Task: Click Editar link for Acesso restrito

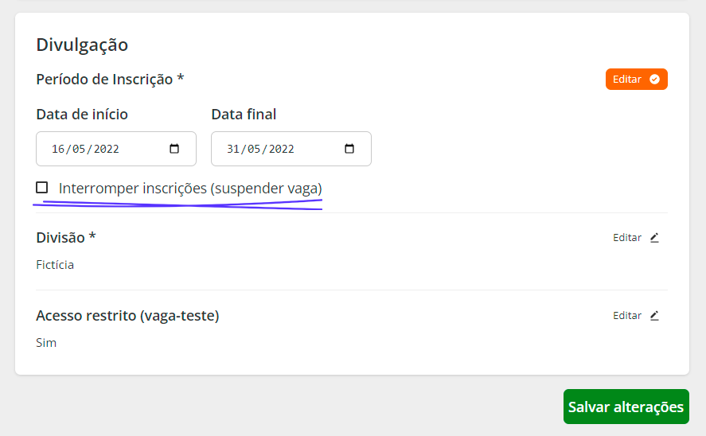Action: [626, 315]
